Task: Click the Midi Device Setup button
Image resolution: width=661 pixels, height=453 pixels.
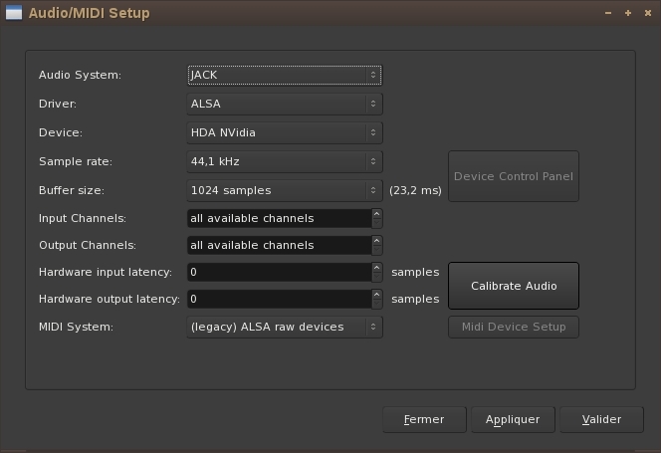Action: [x=513, y=327]
